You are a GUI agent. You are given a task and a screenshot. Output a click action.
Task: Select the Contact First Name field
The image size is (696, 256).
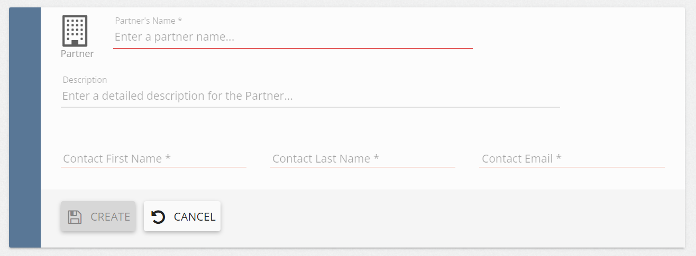pos(153,158)
